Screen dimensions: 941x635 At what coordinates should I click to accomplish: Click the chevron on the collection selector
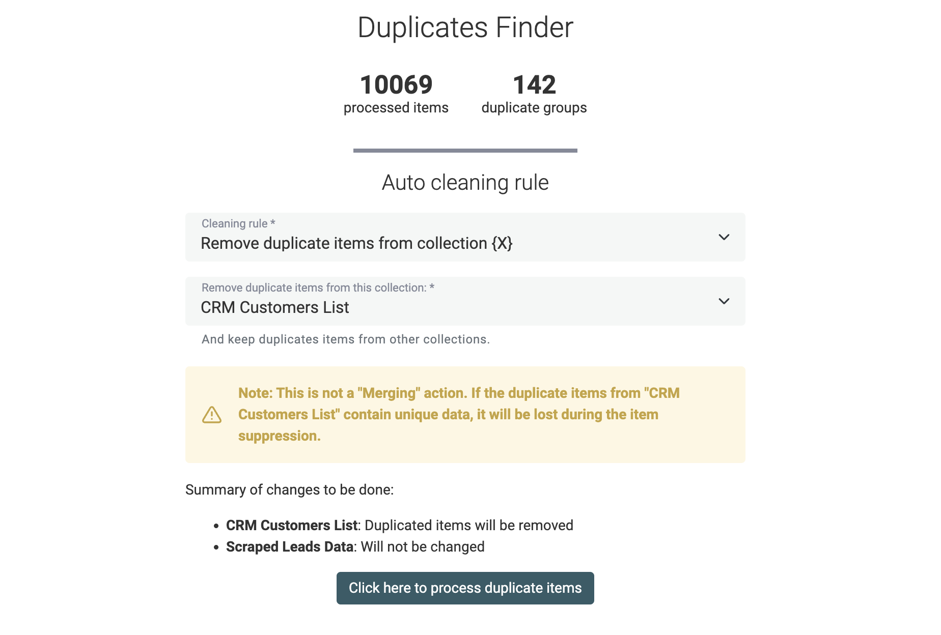tap(724, 301)
